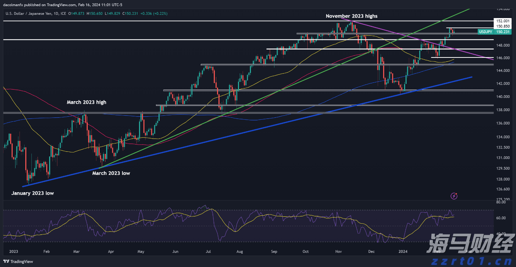Image resolution: width=516 pixels, height=267 pixels.
Task: Click the March 2023 low label
Action: (x=110, y=173)
